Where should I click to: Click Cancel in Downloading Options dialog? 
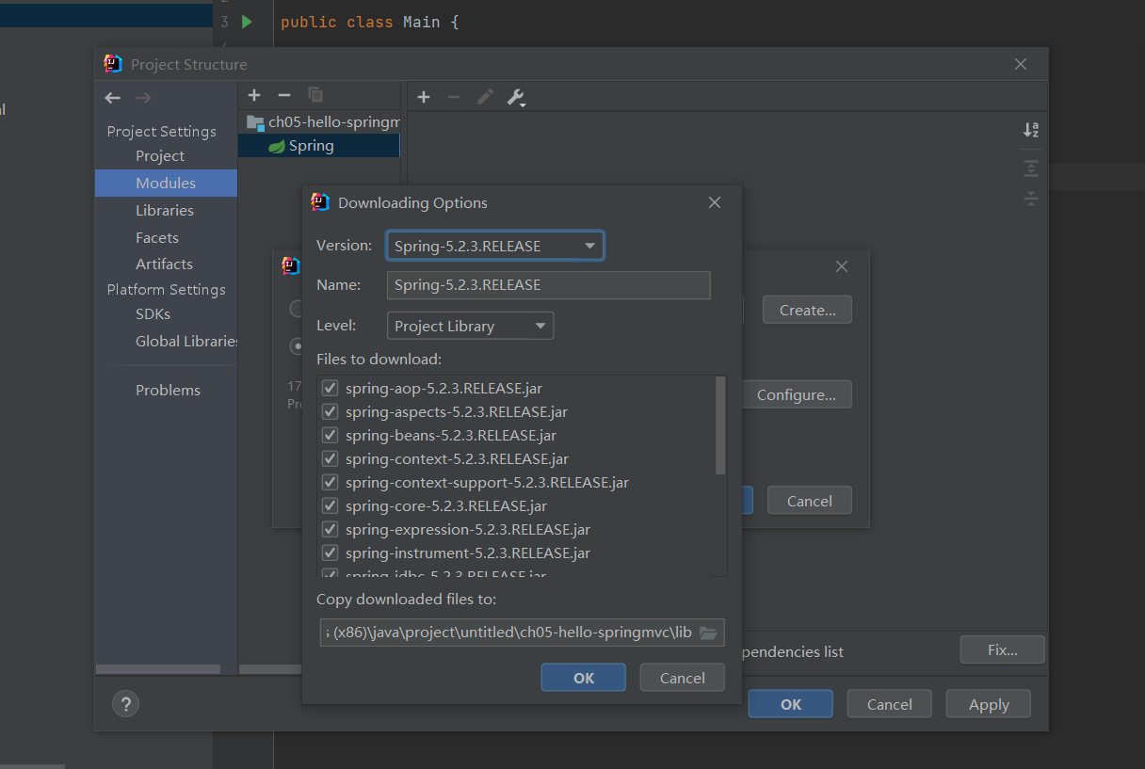[x=683, y=678]
